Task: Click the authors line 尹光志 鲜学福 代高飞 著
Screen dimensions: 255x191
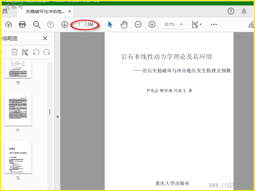Action: [169, 91]
